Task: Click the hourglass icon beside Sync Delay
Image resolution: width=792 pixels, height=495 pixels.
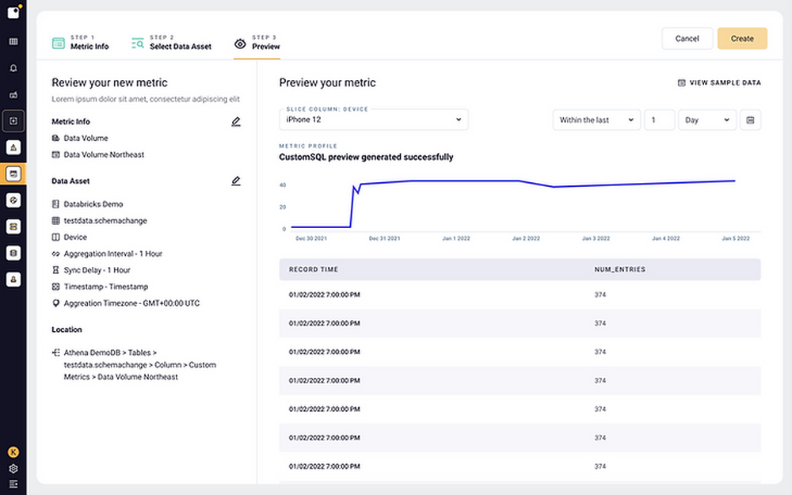Action: pos(55,270)
